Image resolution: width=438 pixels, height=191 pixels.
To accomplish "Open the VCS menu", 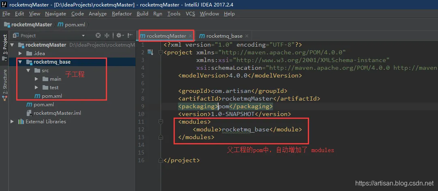I will [x=190, y=14].
